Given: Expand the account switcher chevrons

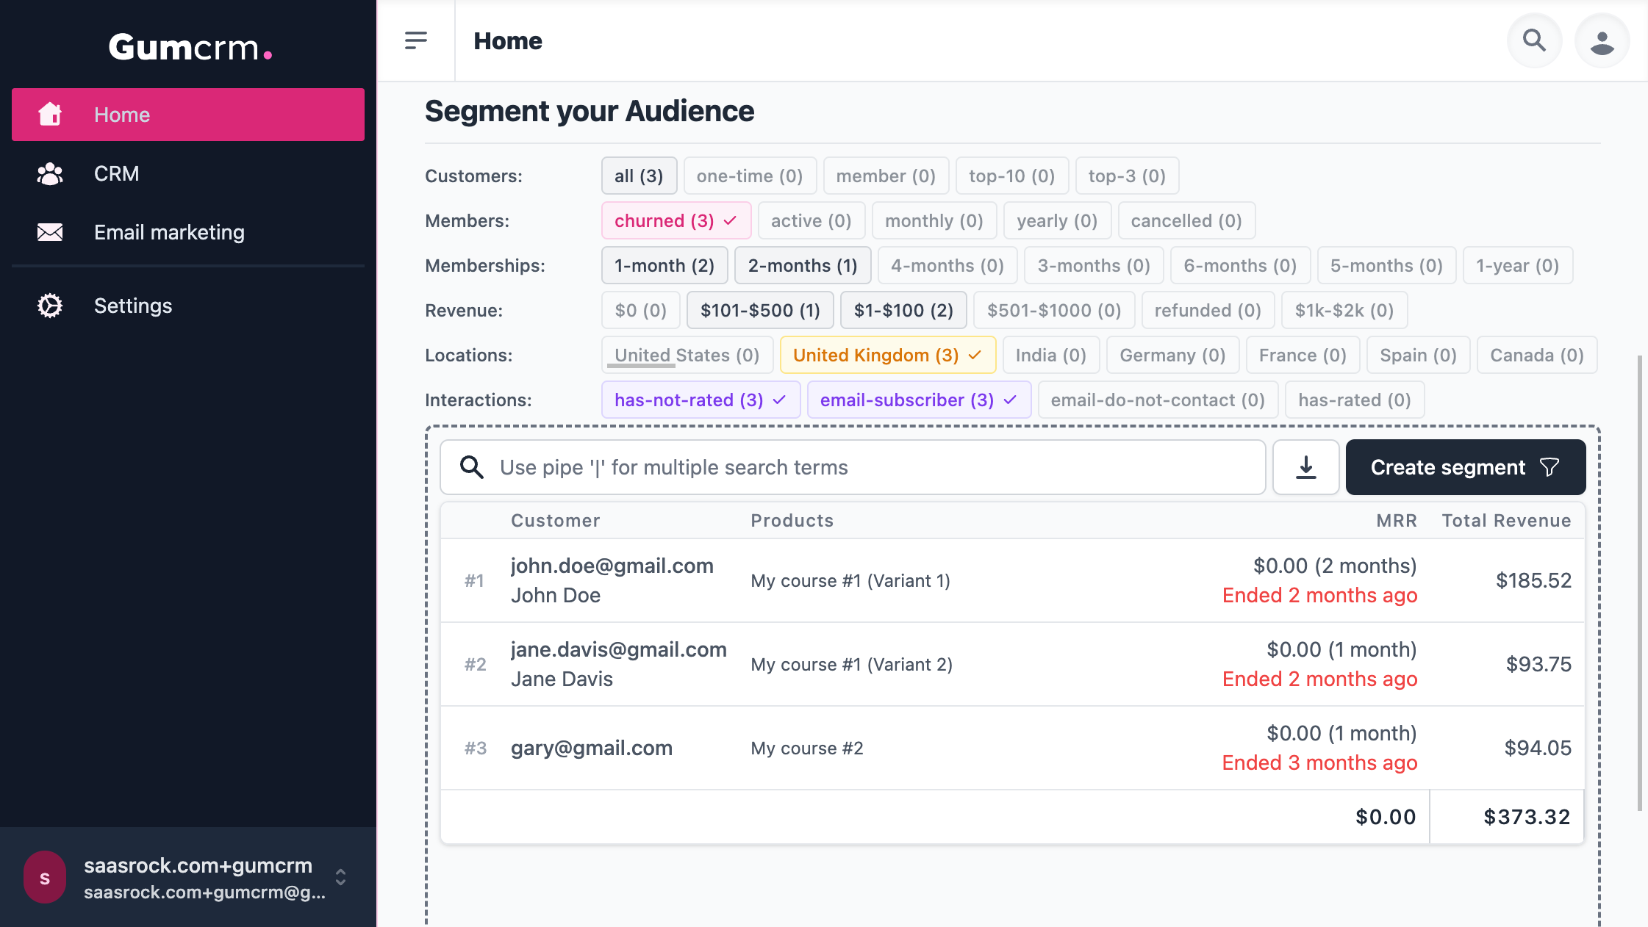Looking at the screenshot, I should pos(340,877).
